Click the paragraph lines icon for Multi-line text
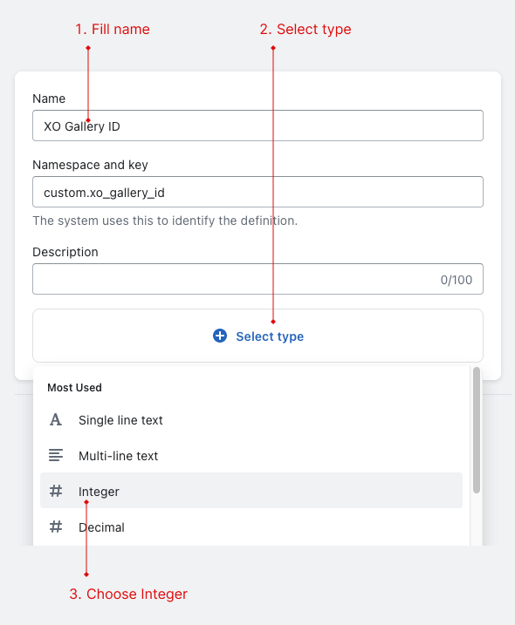This screenshot has width=515, height=625. (x=56, y=455)
